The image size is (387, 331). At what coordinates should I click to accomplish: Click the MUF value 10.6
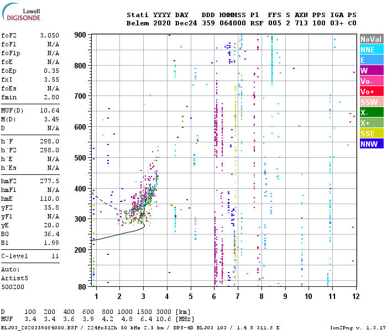coord(164,319)
